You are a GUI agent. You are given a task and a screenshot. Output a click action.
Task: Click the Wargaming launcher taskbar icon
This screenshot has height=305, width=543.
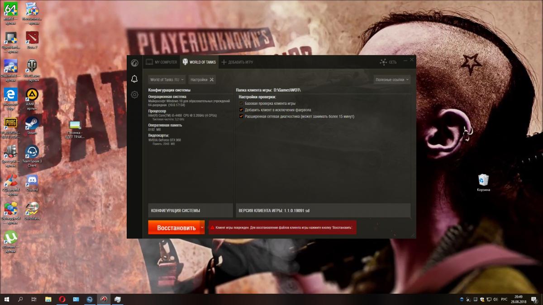tap(104, 299)
